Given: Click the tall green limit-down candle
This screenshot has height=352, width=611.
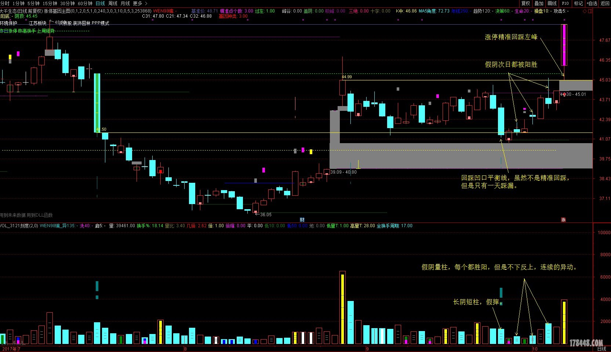Looking at the screenshot, I should [x=97, y=103].
